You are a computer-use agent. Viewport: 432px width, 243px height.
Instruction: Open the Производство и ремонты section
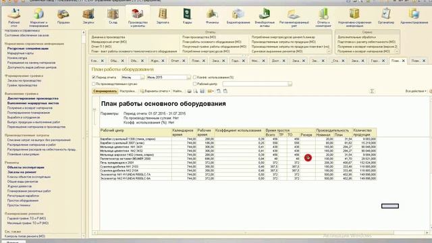pyautogui.click(x=138, y=17)
